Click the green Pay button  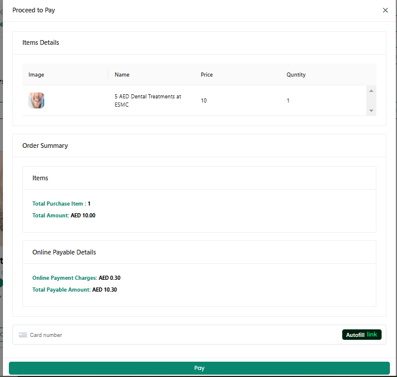click(199, 368)
